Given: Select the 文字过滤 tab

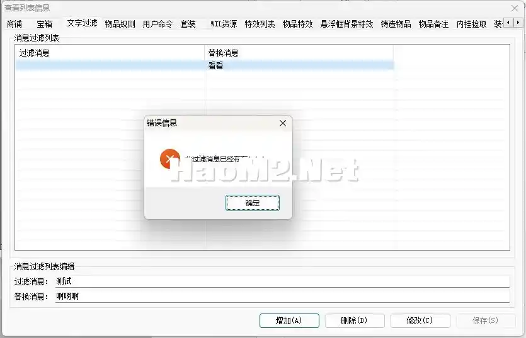Looking at the screenshot, I should [x=82, y=23].
